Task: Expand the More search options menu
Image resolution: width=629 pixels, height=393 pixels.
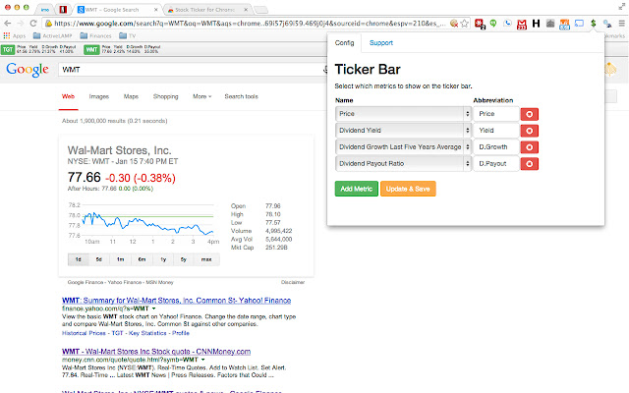Action: tap(201, 96)
